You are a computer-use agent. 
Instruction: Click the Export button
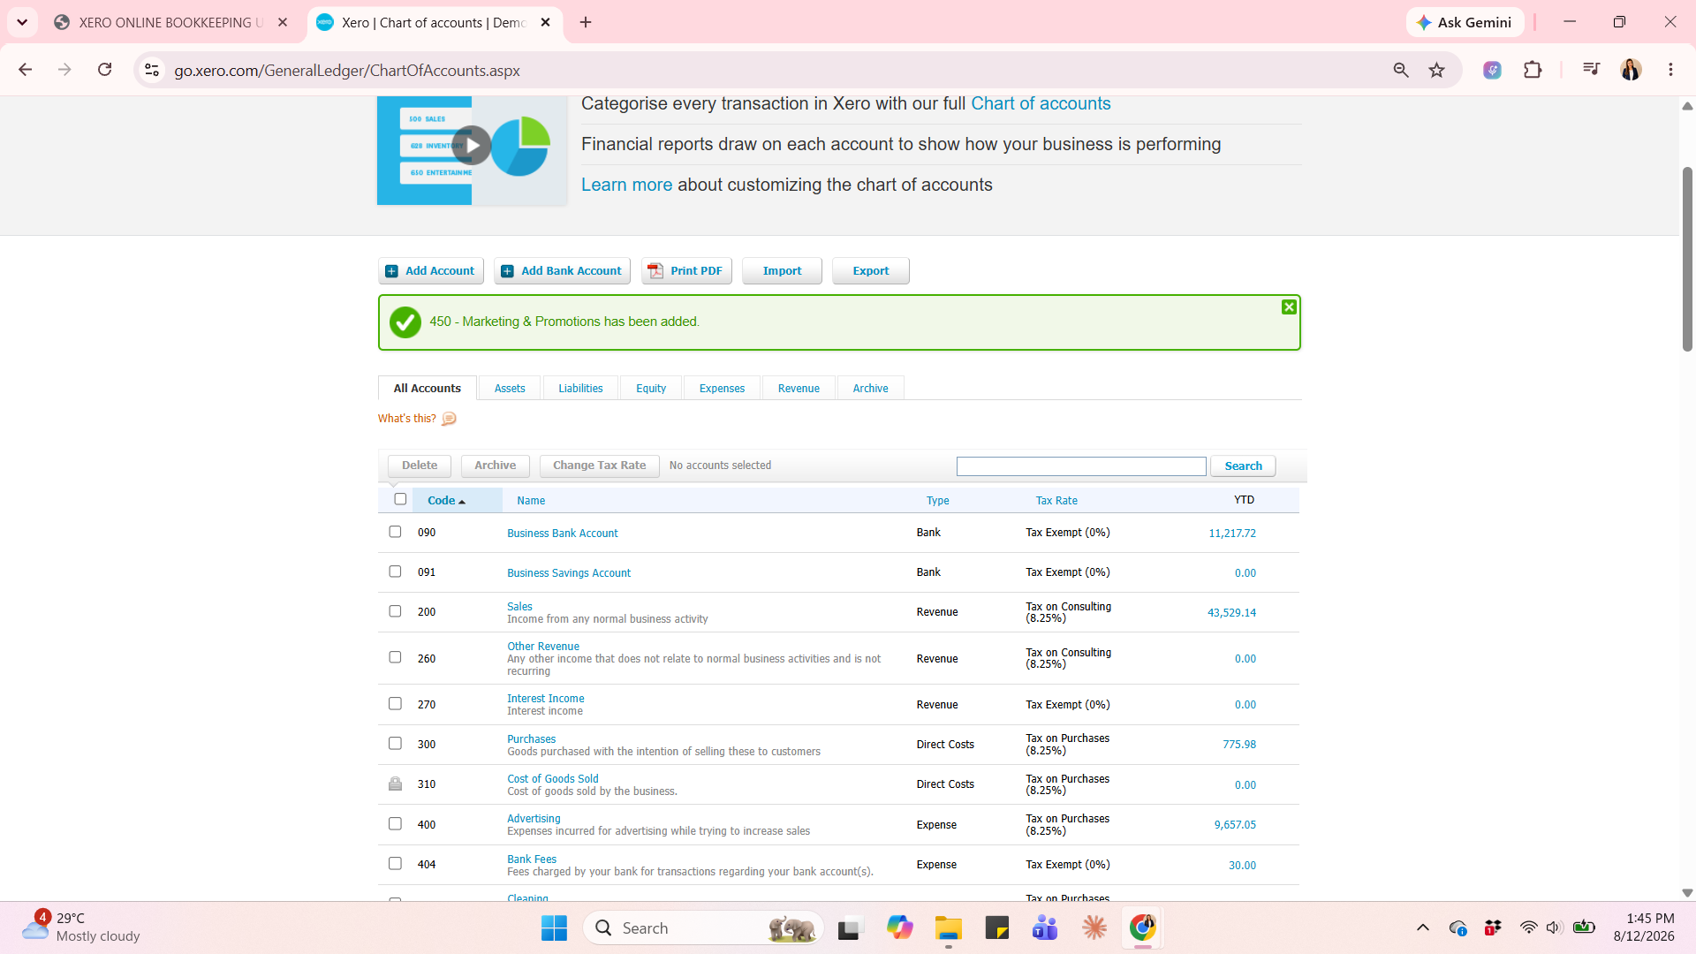pos(871,271)
